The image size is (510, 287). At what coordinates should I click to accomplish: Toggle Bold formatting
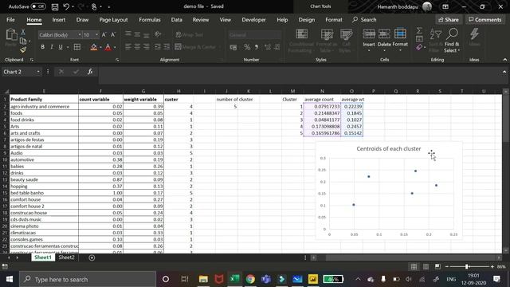tap(42, 47)
